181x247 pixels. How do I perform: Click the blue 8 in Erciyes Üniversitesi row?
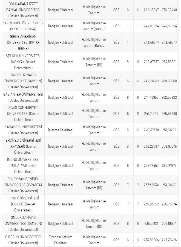138,146
